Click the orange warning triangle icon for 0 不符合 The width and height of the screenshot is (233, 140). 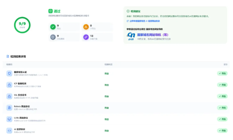pos(86,27)
